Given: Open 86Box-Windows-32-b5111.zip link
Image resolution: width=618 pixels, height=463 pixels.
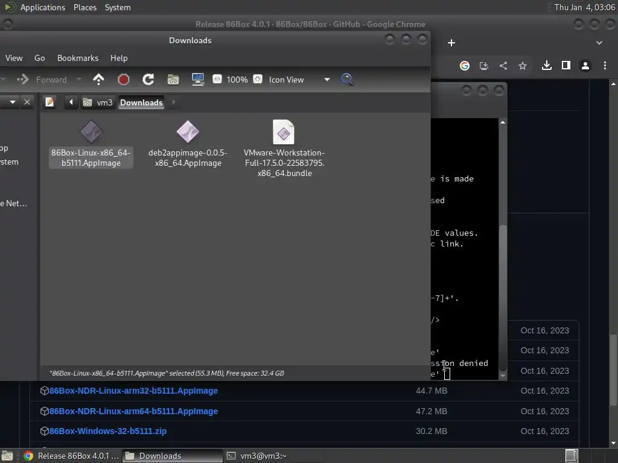Looking at the screenshot, I should click(x=107, y=431).
